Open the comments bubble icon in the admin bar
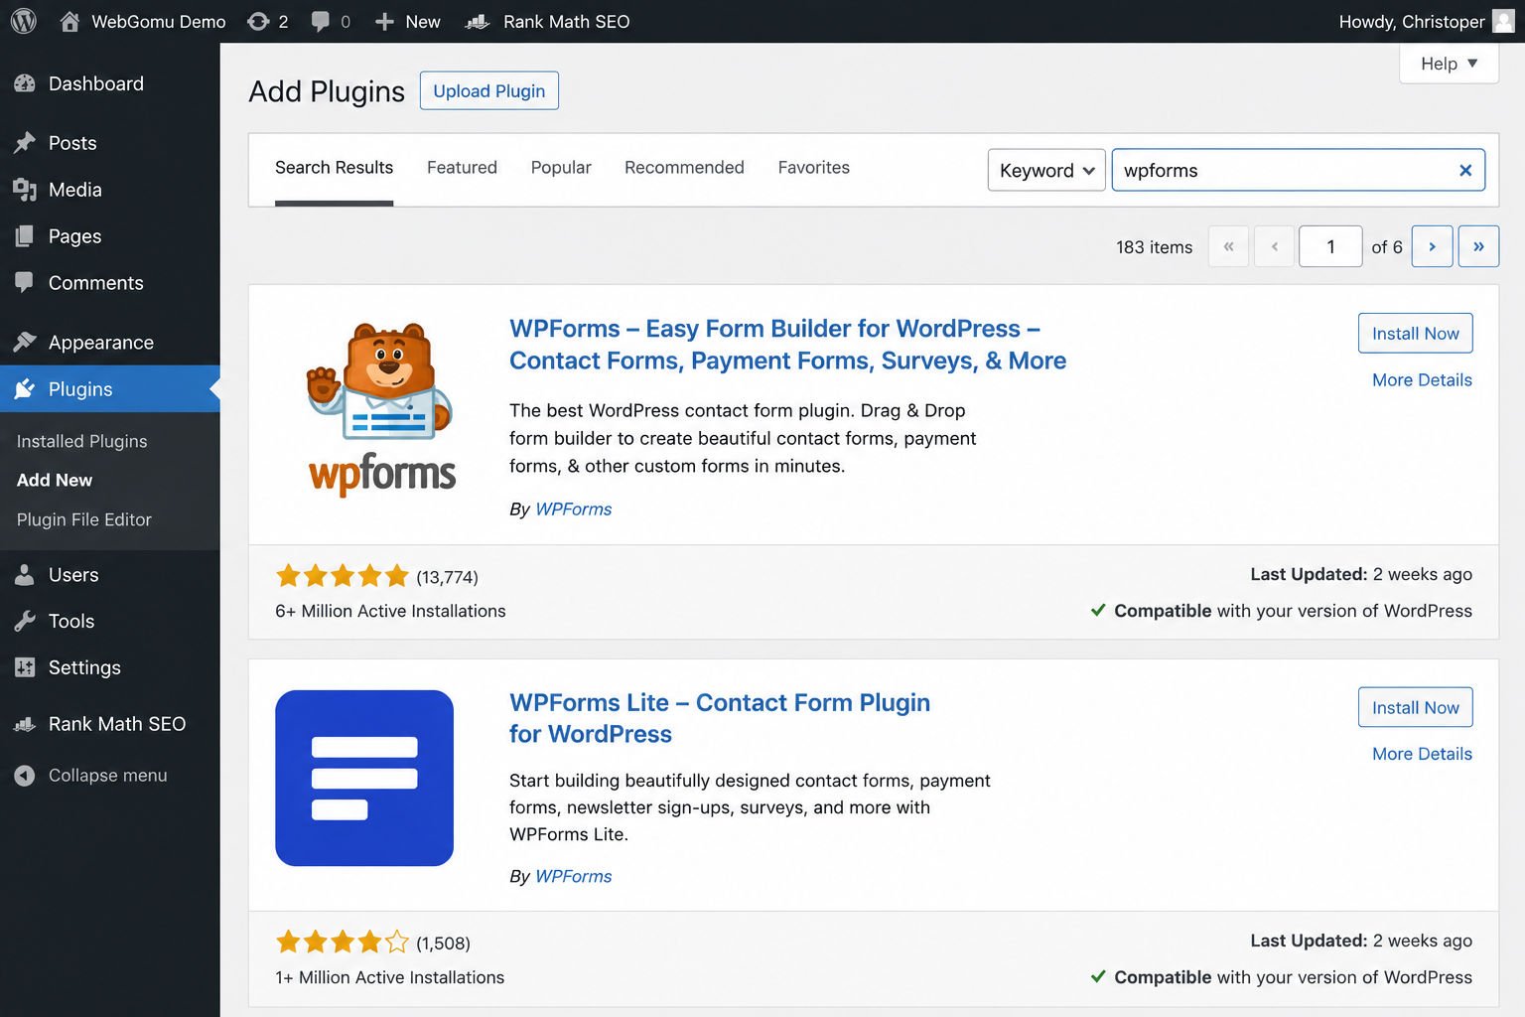The width and height of the screenshot is (1525, 1017). (x=321, y=21)
